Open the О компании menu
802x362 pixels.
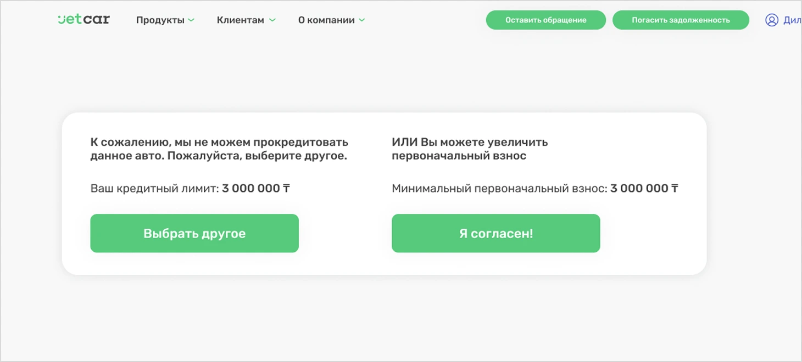[326, 20]
